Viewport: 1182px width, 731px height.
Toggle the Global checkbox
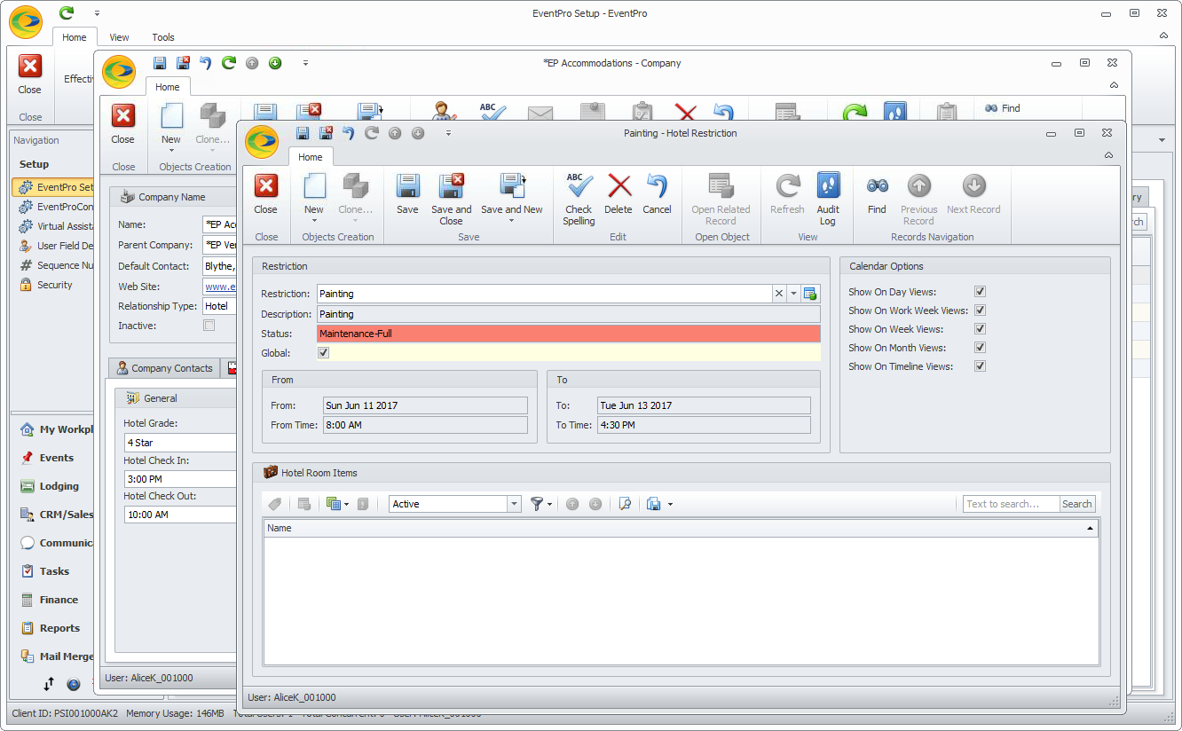(323, 353)
